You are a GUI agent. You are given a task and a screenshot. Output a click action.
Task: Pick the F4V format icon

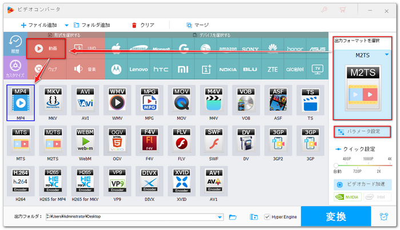click(150, 142)
